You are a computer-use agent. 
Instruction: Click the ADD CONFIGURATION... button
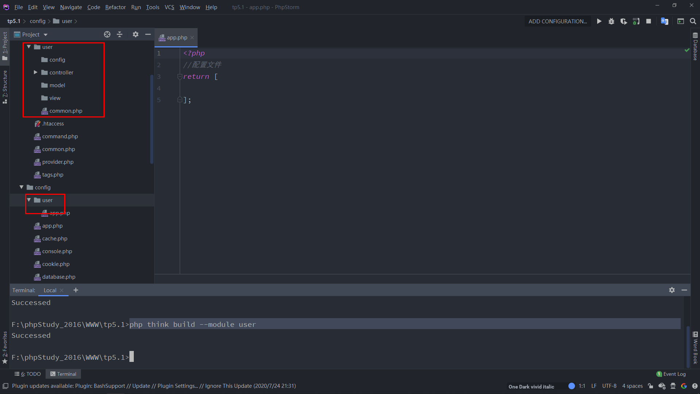(x=557, y=21)
